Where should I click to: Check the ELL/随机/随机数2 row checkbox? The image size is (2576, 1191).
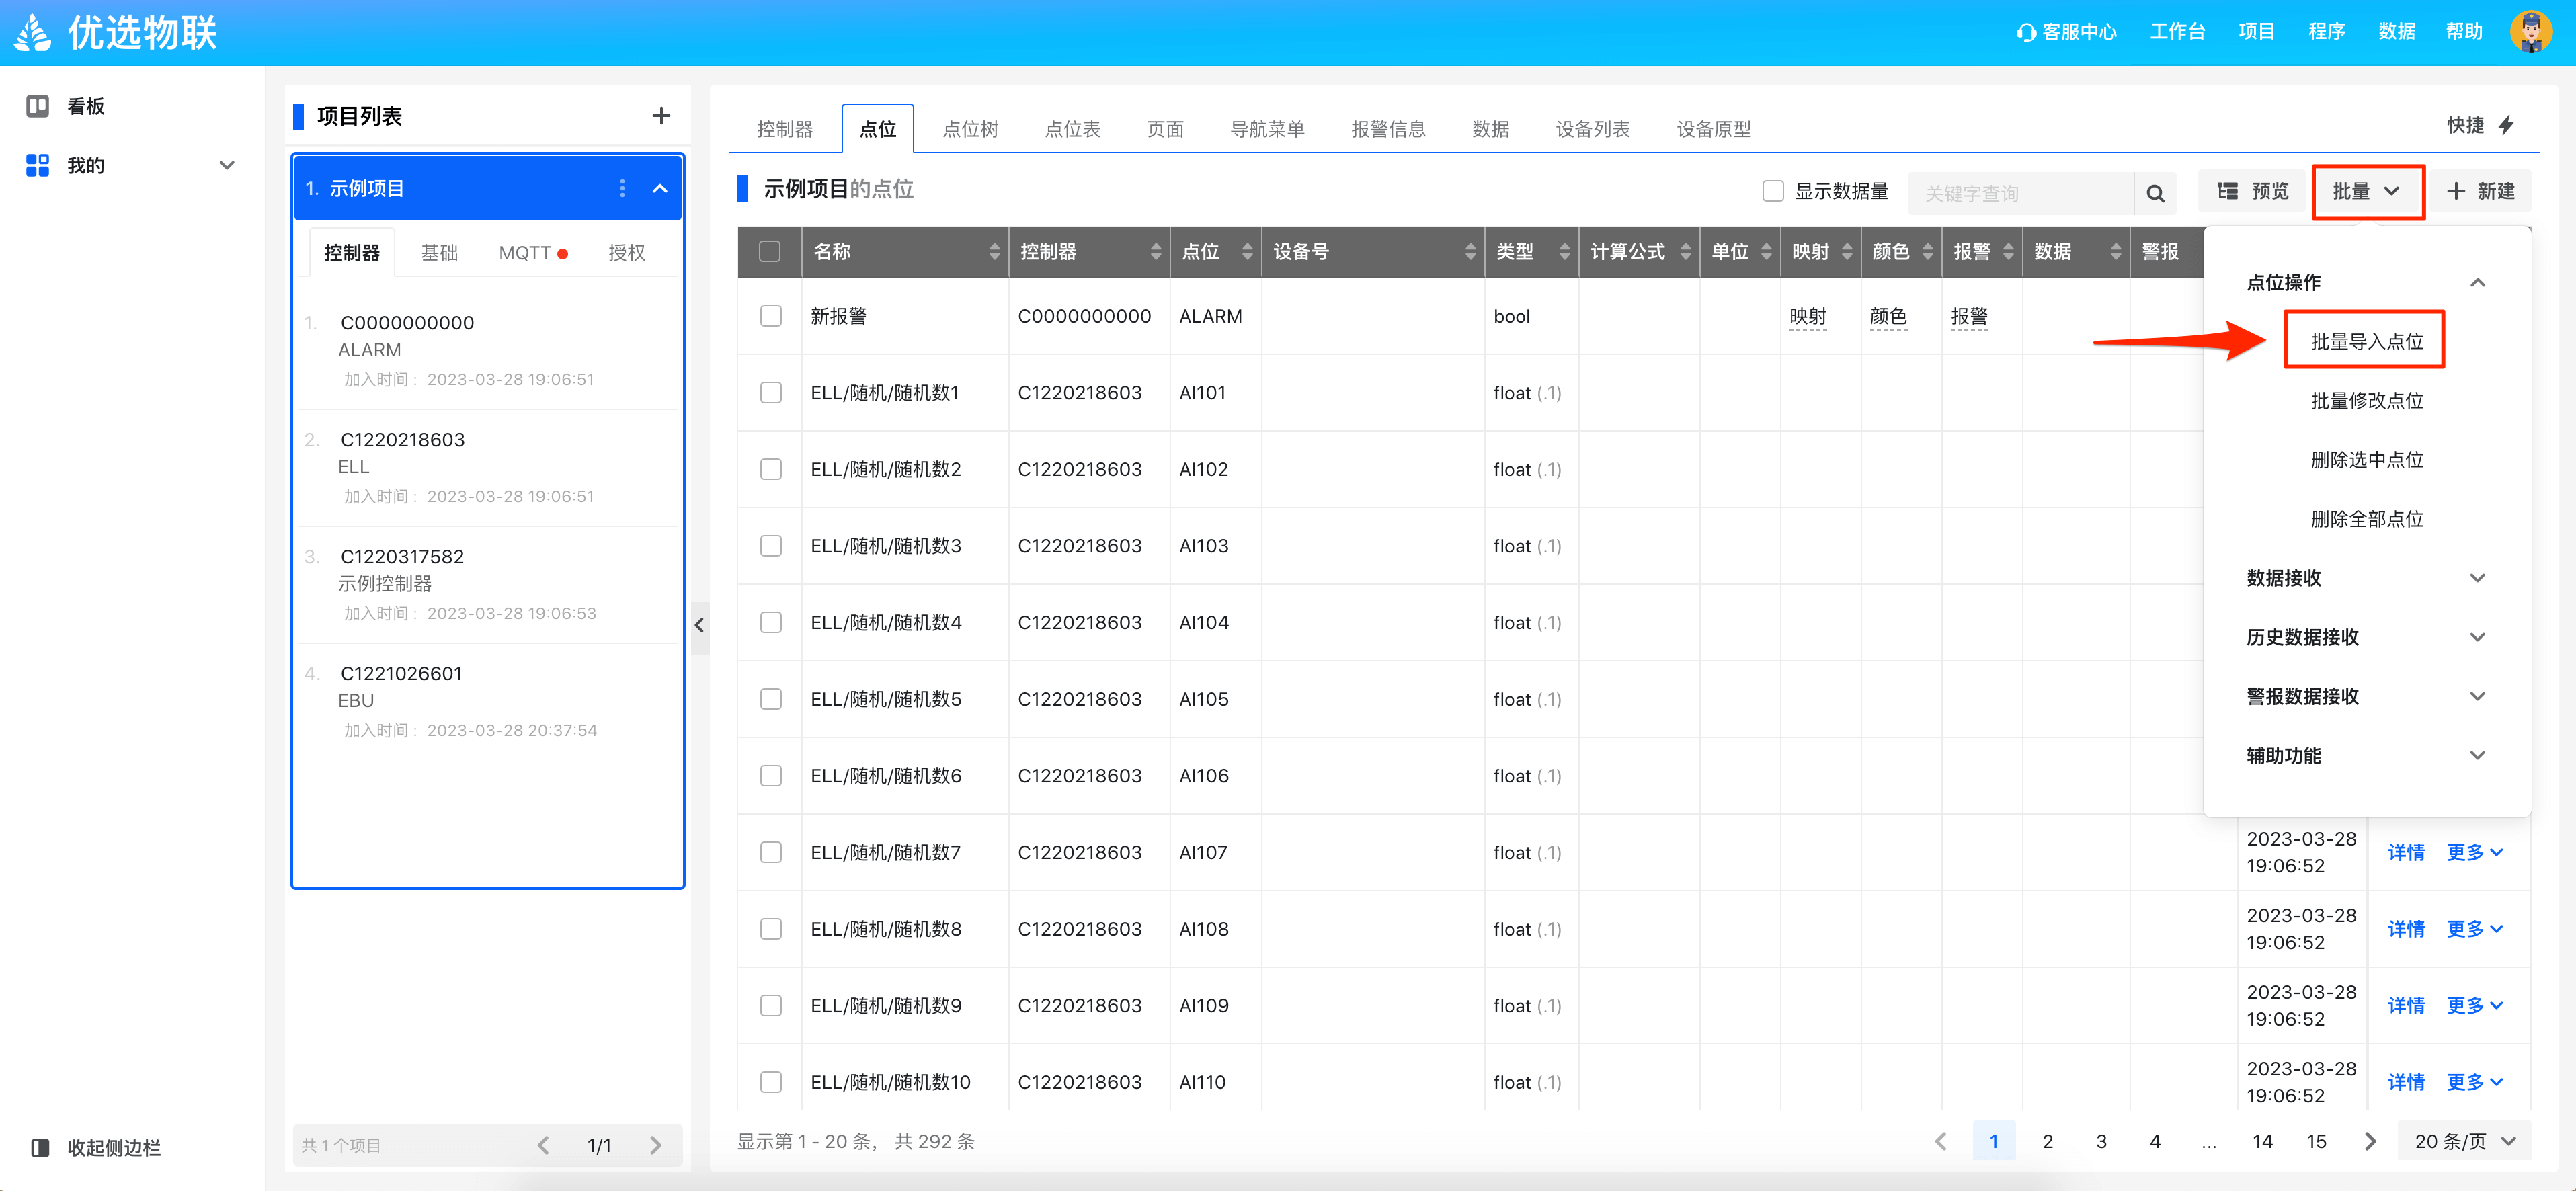[770, 469]
